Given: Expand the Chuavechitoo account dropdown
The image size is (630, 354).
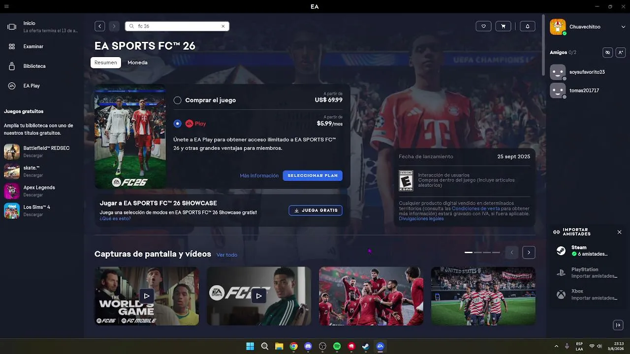Looking at the screenshot, I should [623, 27].
